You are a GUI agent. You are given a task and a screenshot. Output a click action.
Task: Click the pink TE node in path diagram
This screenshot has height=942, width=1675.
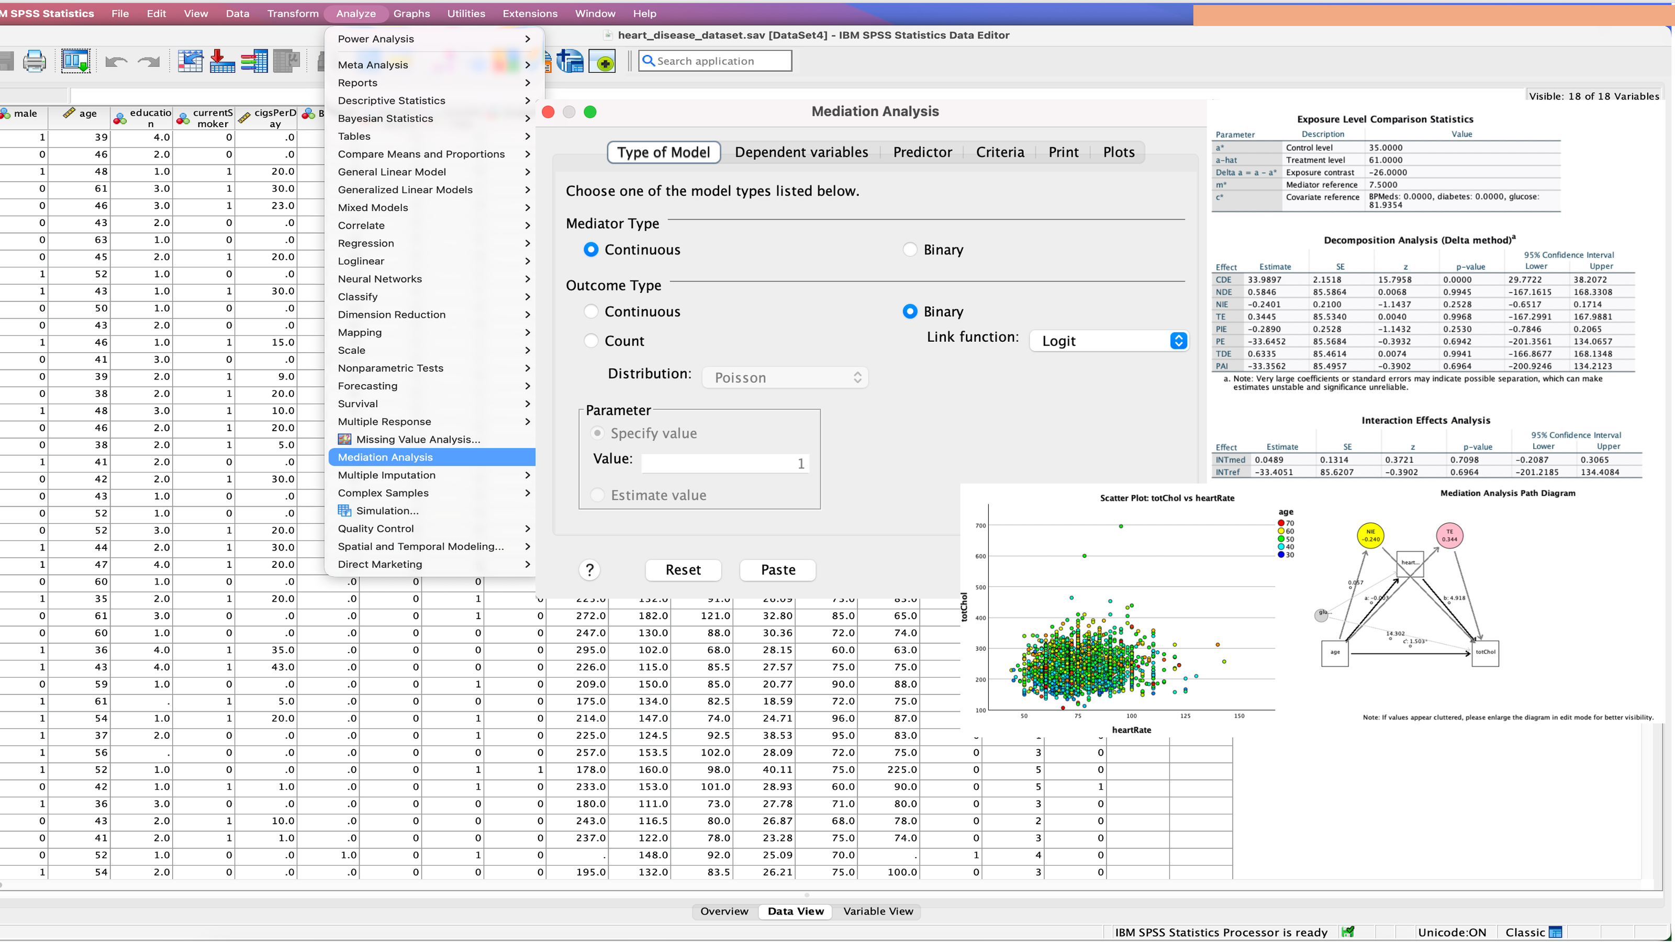click(1449, 536)
